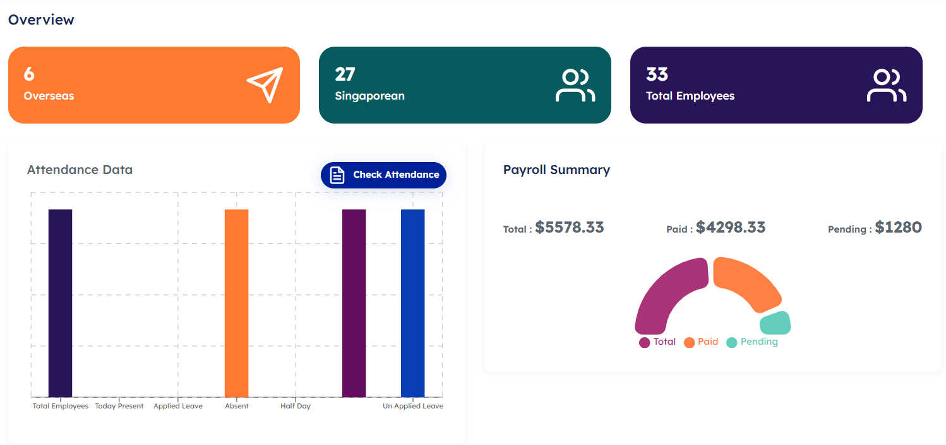Select the Overseas card label
The width and height of the screenshot is (946, 445).
[49, 96]
